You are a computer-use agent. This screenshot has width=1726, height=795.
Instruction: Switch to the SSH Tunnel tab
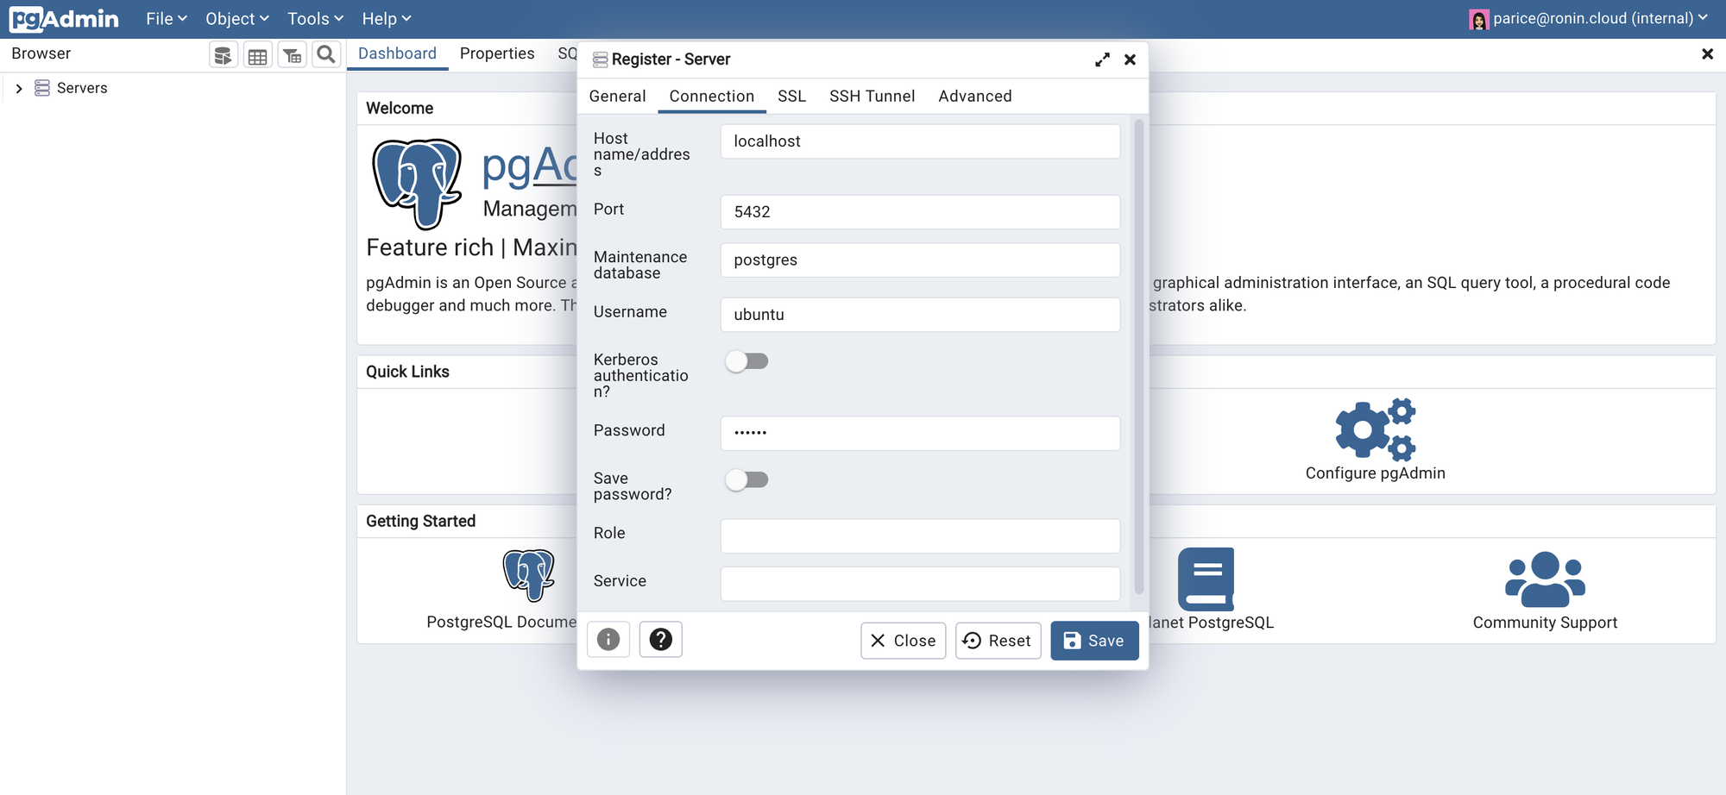[x=872, y=97]
